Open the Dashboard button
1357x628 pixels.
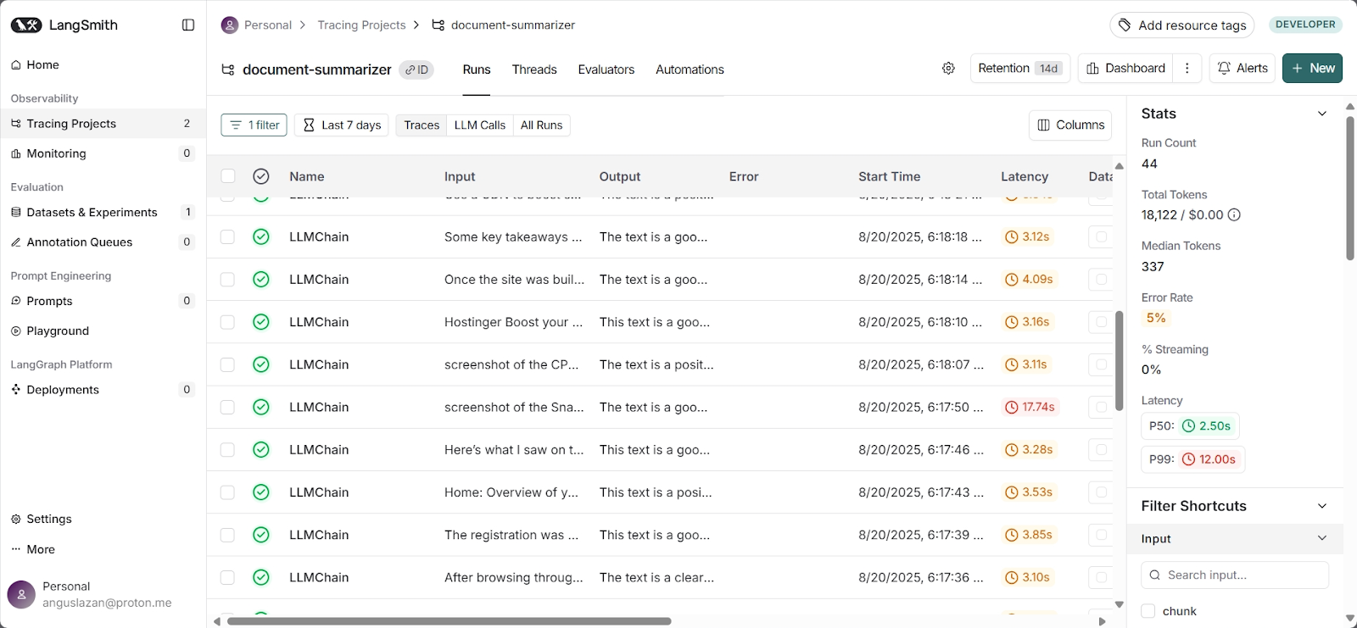coord(1125,69)
